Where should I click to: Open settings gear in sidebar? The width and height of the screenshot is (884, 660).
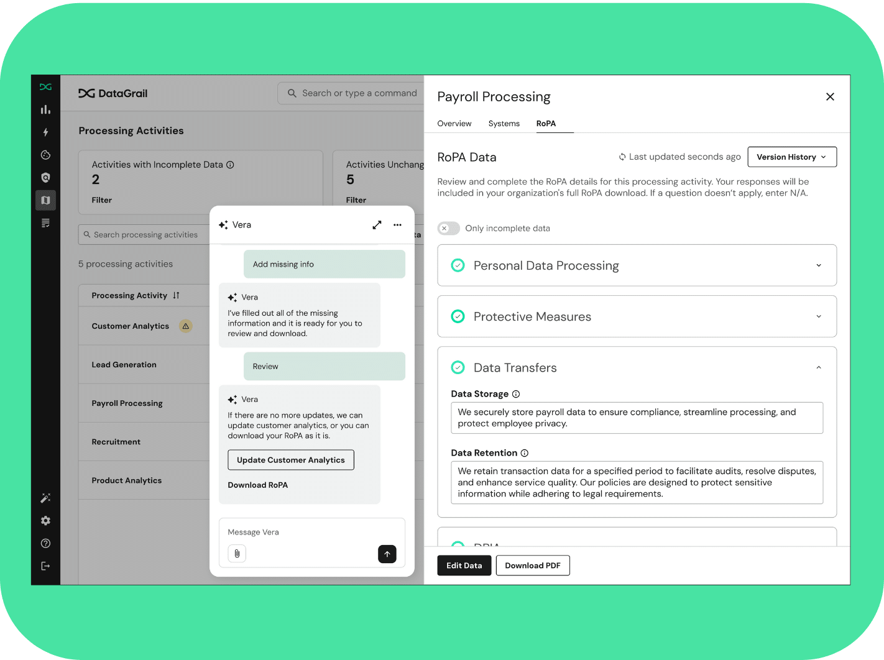click(45, 521)
